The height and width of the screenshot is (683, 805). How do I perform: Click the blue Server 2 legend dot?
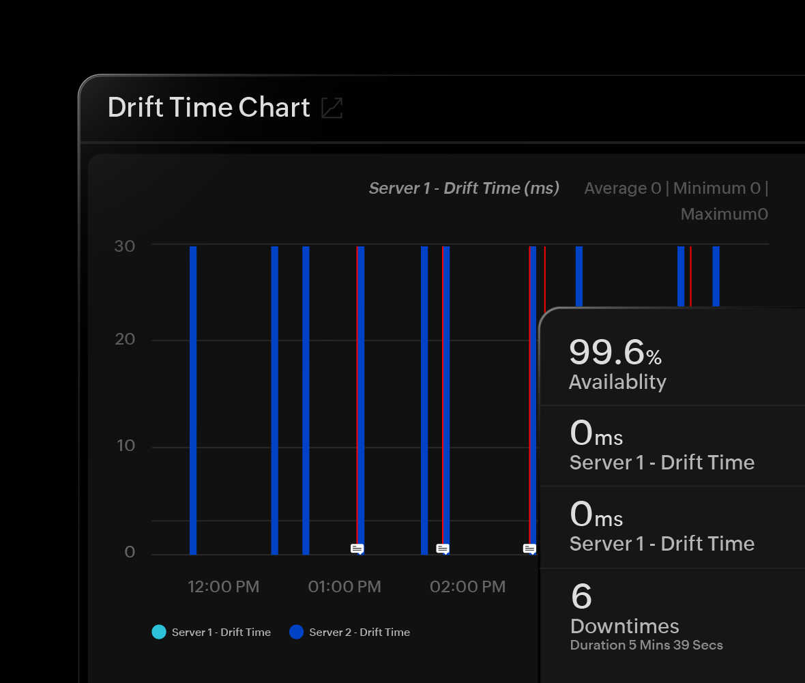[x=296, y=633]
